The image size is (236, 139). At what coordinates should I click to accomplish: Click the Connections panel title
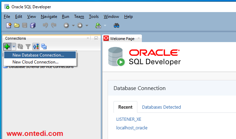click(16, 38)
